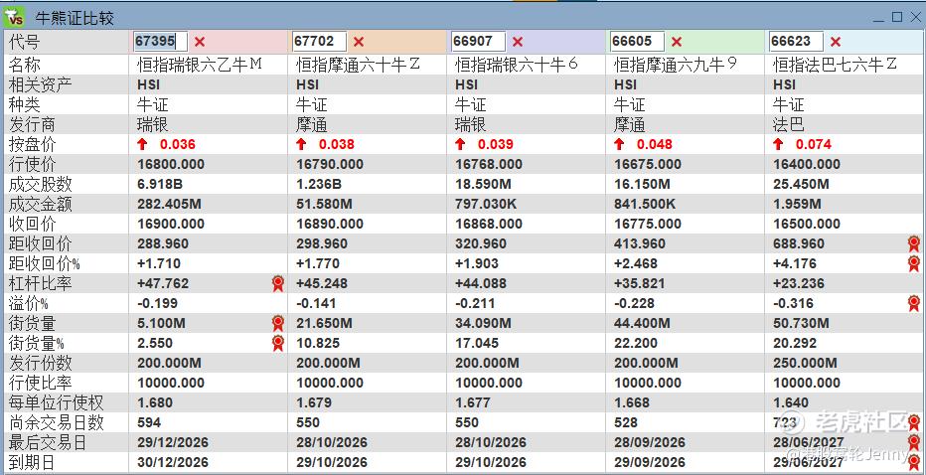Click strike price value 16675.000
The image size is (926, 475).
pos(647,164)
